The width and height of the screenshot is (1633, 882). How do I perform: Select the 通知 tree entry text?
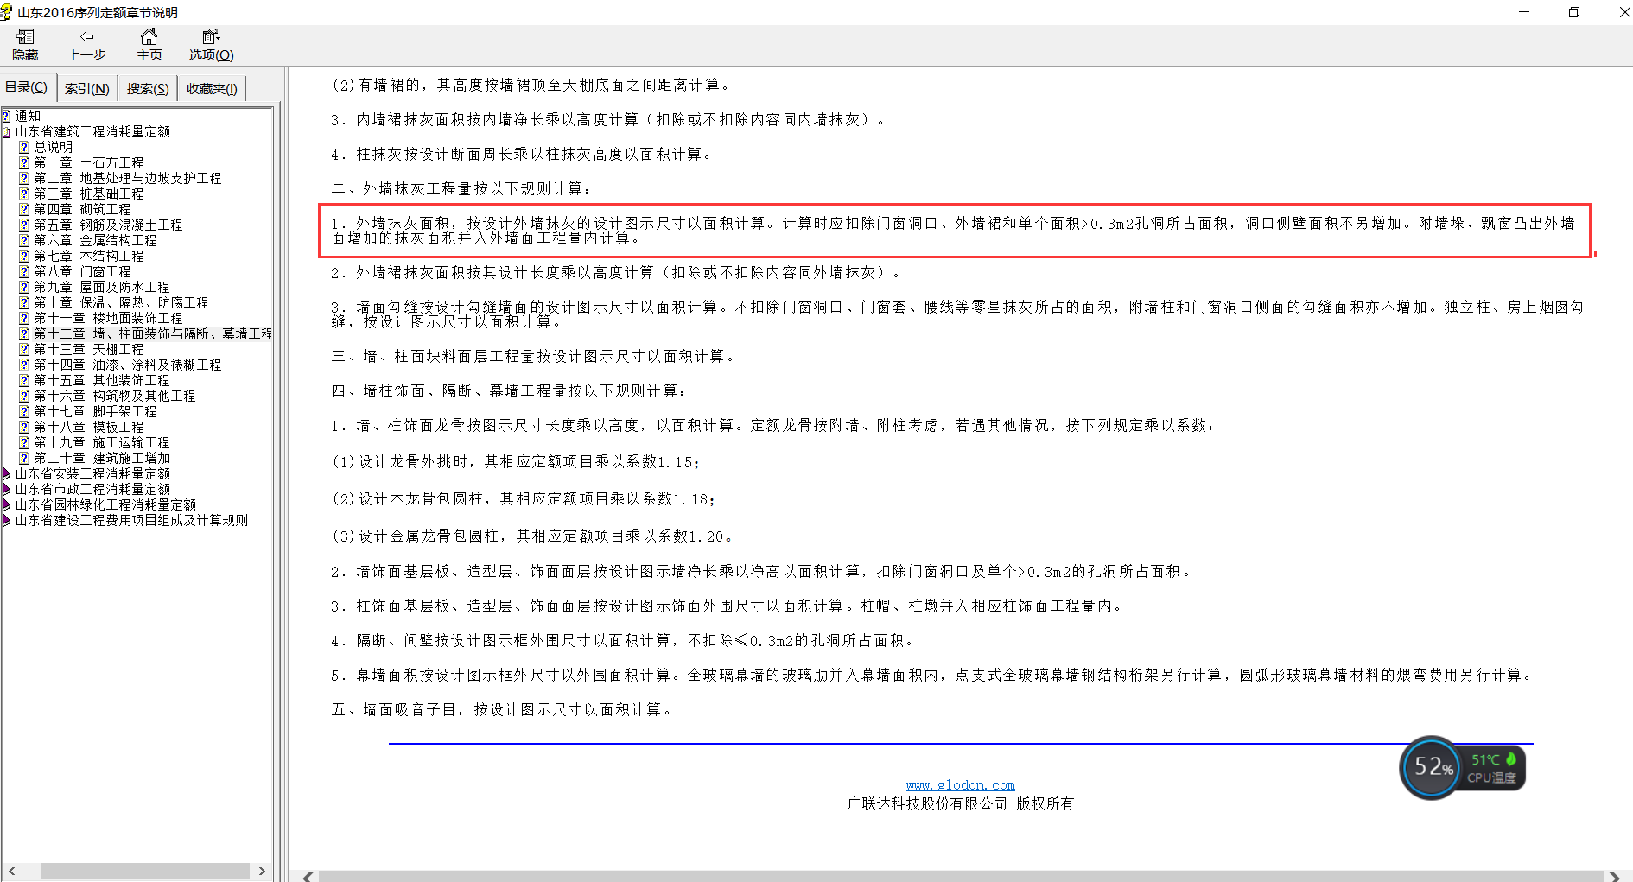pos(28,116)
